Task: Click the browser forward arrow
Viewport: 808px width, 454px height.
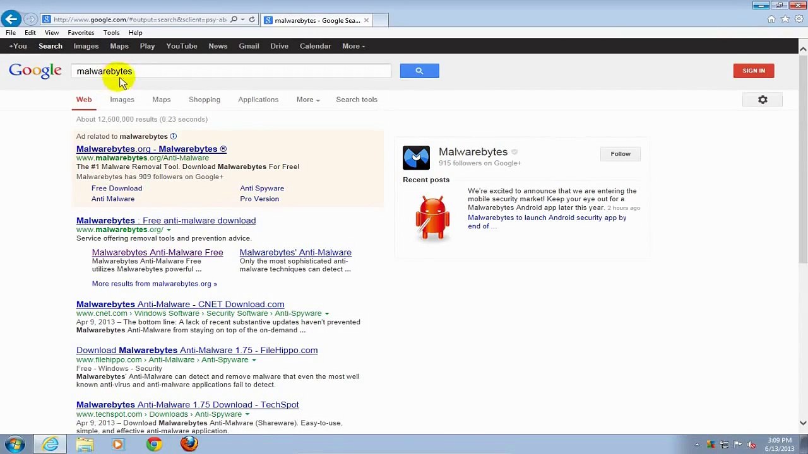Action: 30,20
